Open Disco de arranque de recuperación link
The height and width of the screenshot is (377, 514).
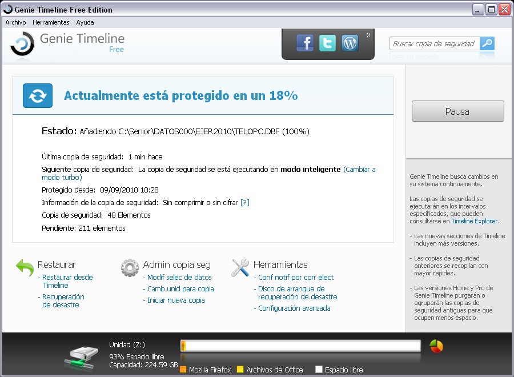click(298, 293)
